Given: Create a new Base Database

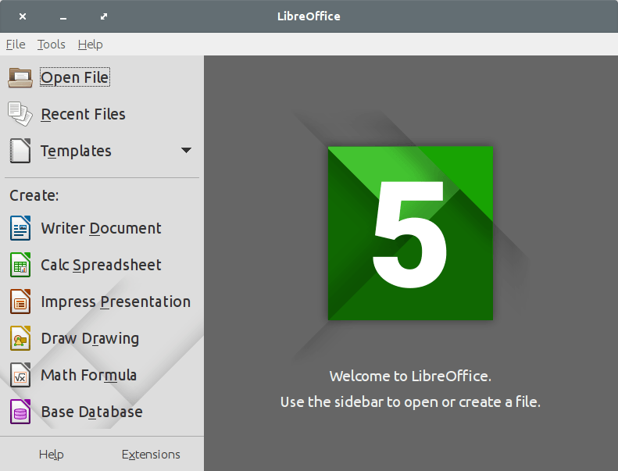Looking at the screenshot, I should (92, 412).
